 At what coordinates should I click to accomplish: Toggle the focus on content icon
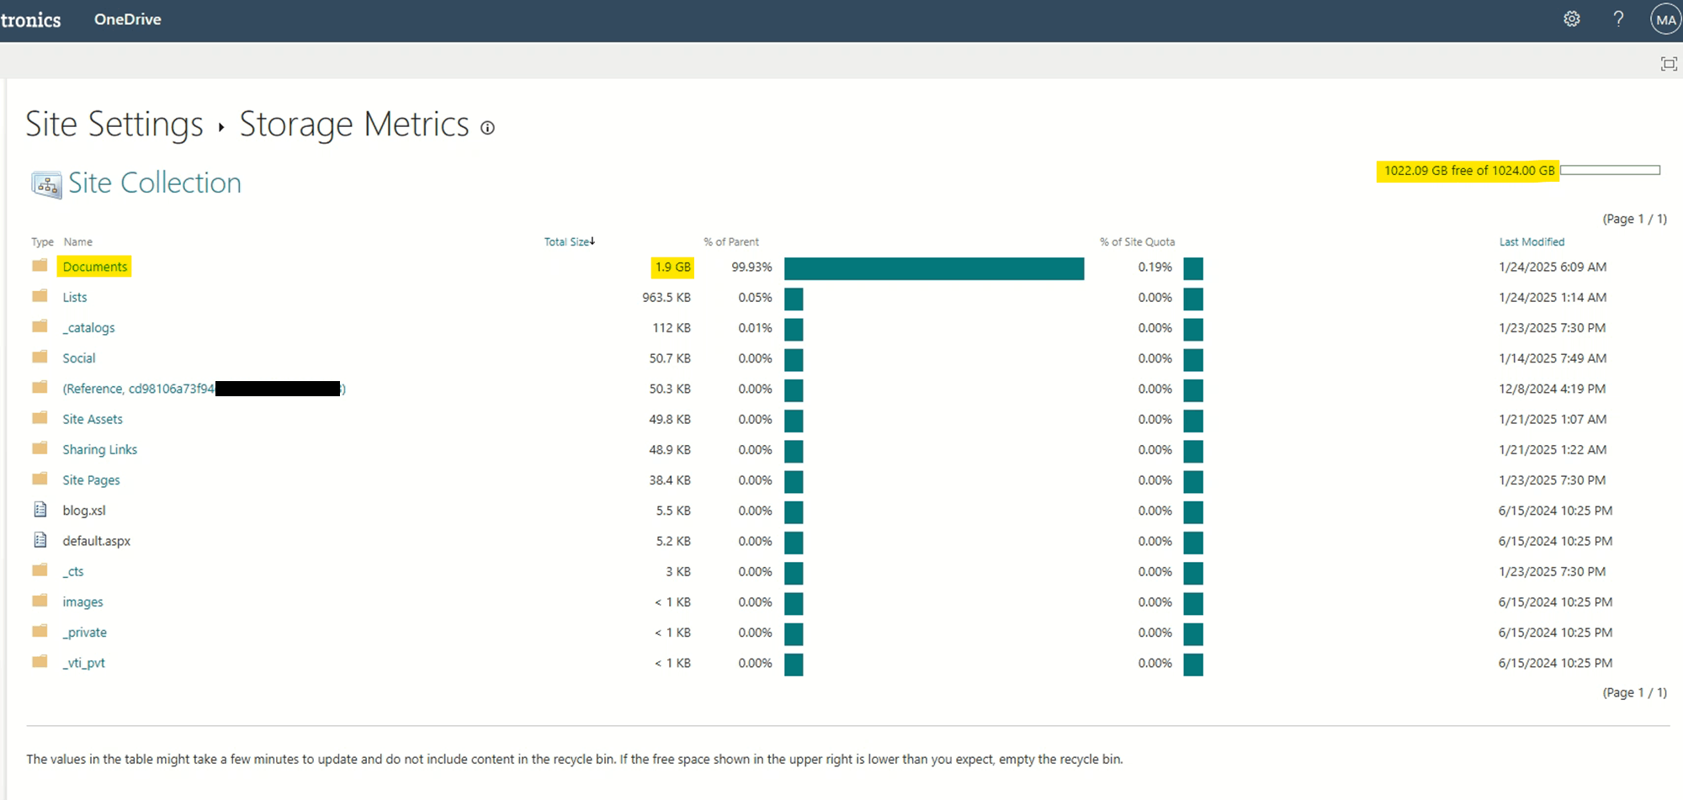(1669, 64)
